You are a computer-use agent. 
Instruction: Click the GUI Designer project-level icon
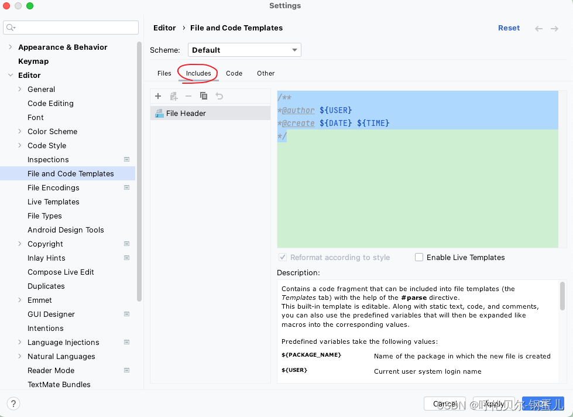(x=127, y=314)
